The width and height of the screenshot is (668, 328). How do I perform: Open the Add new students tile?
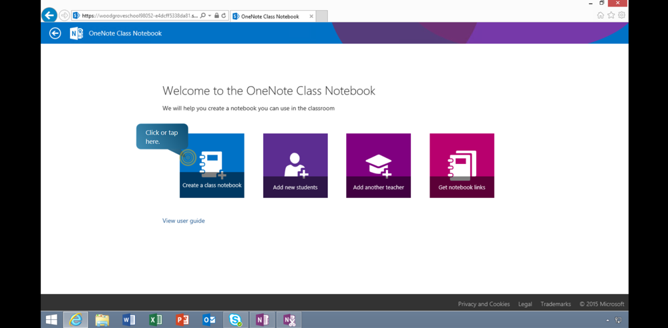(295, 165)
